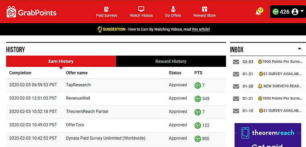Open Reward Store gift icon
This screenshot has height=147, width=306.
(204, 9)
